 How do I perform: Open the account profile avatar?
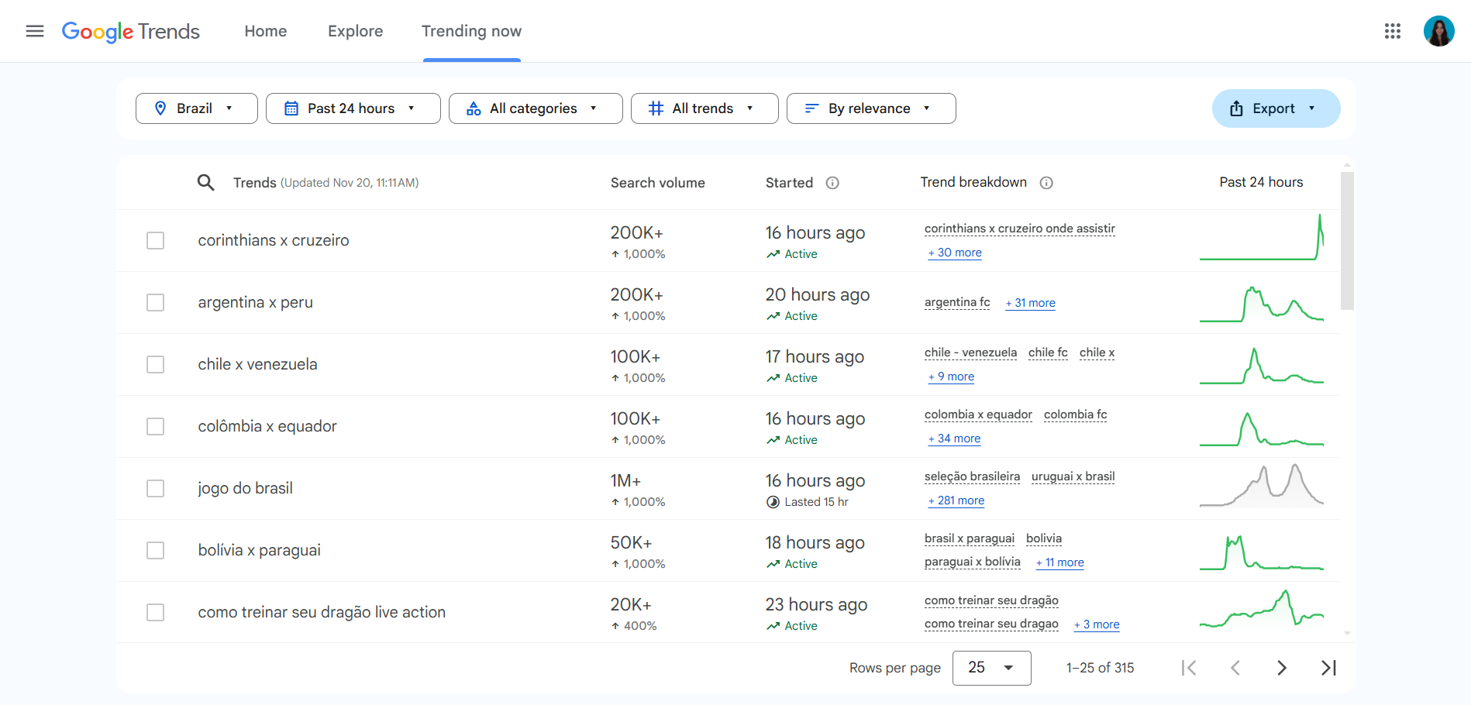[1439, 31]
